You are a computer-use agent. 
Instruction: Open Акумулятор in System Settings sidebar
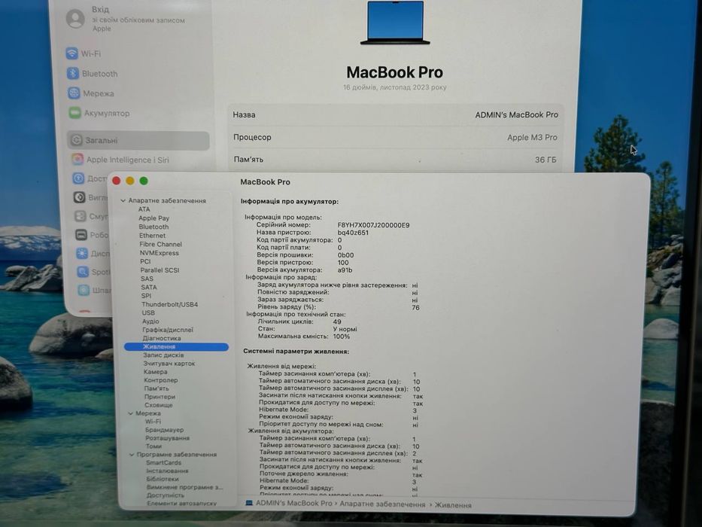[107, 114]
